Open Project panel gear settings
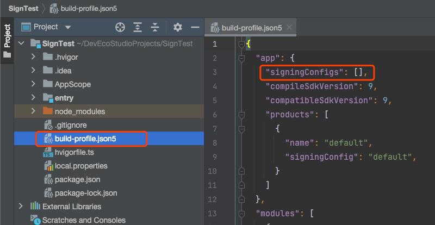 (177, 27)
